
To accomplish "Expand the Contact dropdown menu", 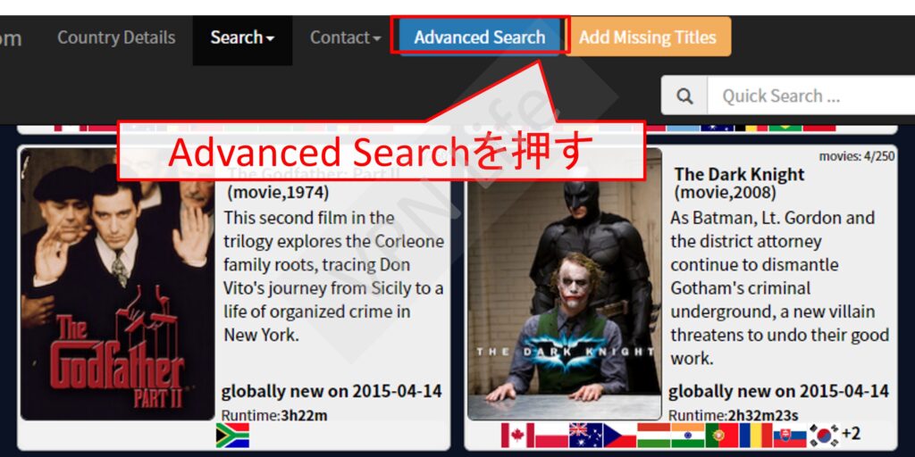I will point(345,37).
